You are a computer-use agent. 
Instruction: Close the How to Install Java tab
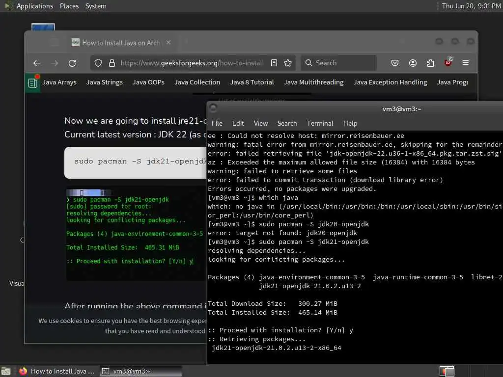click(168, 42)
